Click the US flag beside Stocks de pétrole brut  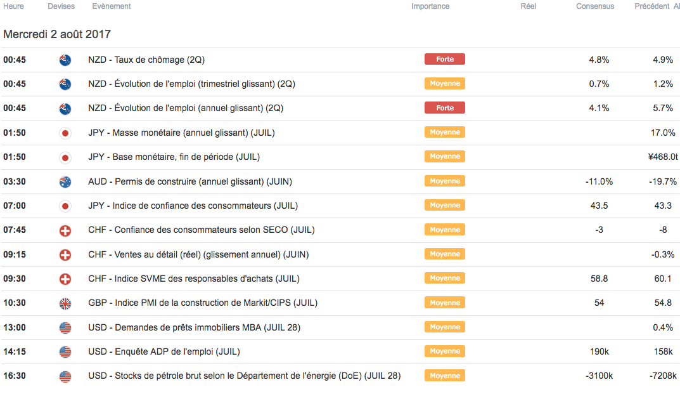[x=65, y=376]
